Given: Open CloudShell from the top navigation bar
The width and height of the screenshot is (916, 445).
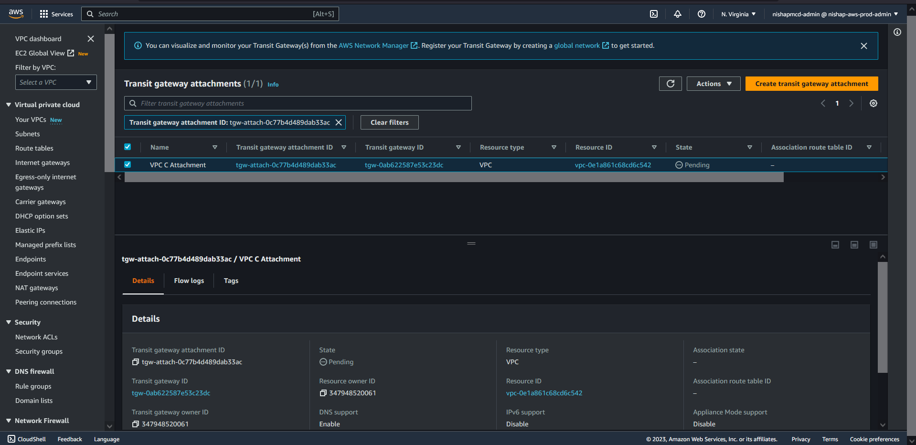Looking at the screenshot, I should (654, 14).
